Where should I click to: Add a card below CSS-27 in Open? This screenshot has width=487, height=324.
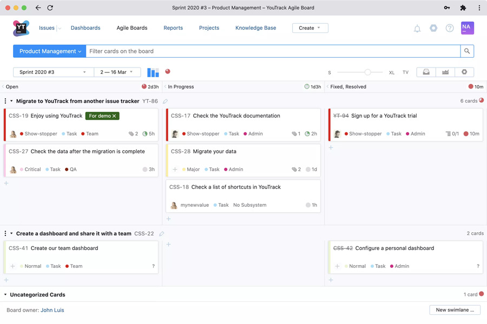coord(6,183)
